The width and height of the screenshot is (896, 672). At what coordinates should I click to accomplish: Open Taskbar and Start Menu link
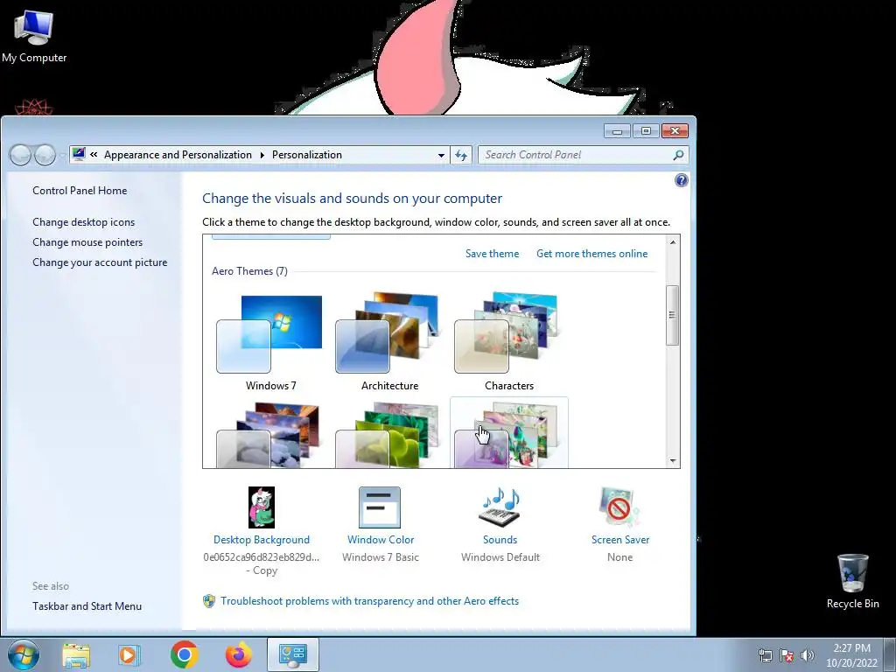87,606
